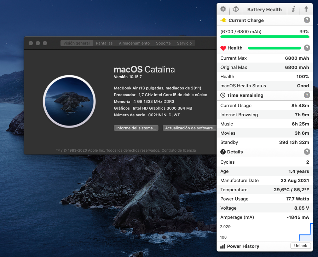Click the Current Max 6800 mAh row
Screen dimensions: 318x257
coord(265,58)
